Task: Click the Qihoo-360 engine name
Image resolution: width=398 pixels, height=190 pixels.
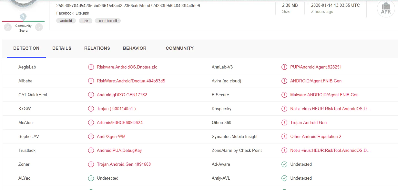Action: pos(221,122)
